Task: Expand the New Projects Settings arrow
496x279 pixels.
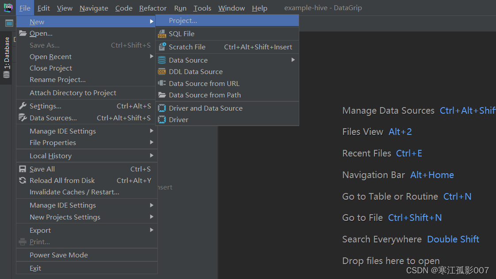Action: tap(152, 216)
